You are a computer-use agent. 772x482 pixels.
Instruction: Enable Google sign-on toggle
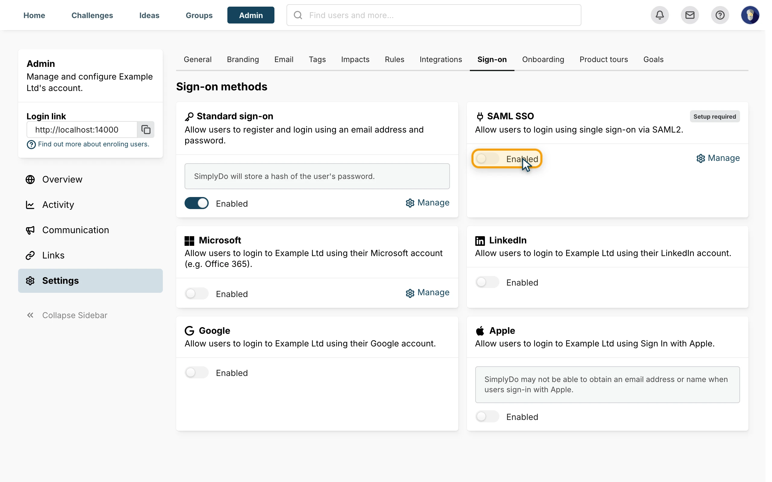(x=197, y=372)
